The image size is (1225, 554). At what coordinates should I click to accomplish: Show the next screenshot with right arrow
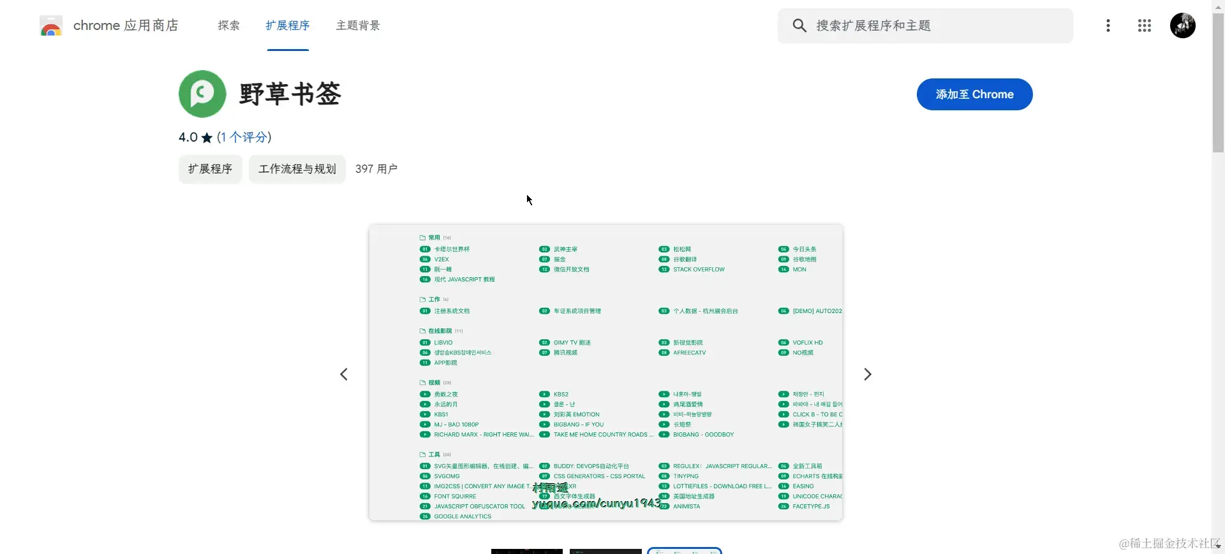[868, 374]
